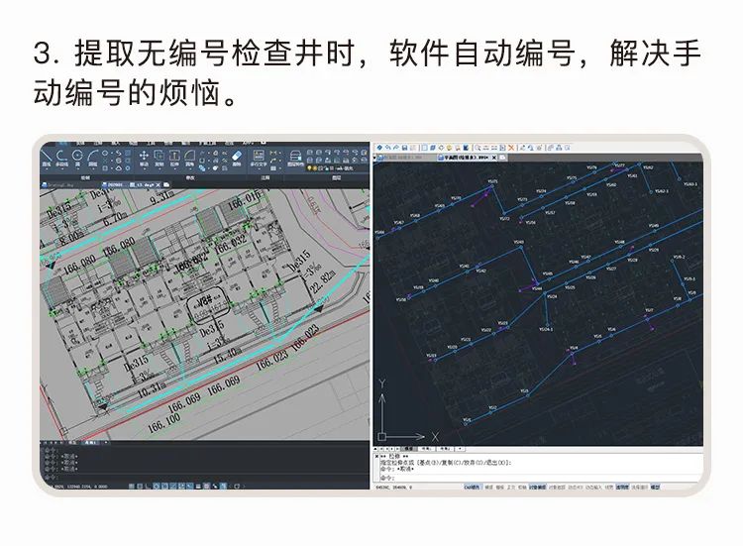Select the Arc drawing tool
Viewport: 743px width, 546px height.
(x=92, y=157)
